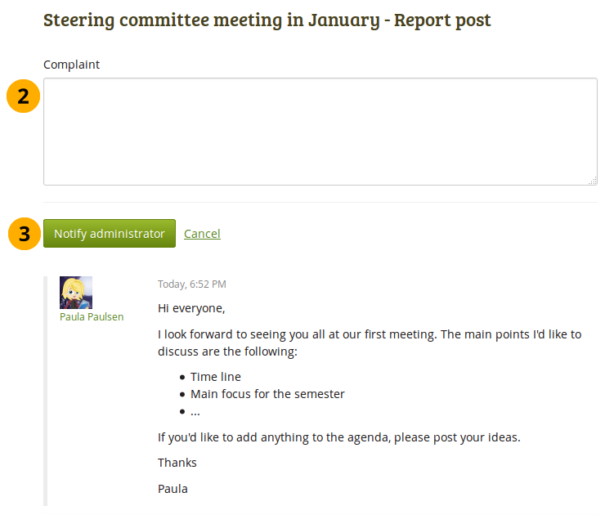Screen dimensions: 605x515
Task: Click the "..." bullet list item
Action: coord(195,411)
